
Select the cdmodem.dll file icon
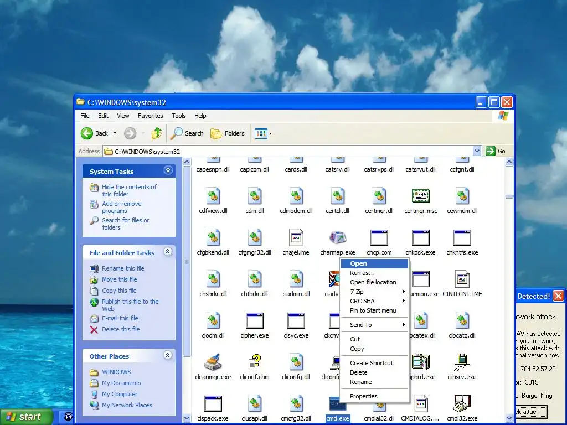click(296, 196)
